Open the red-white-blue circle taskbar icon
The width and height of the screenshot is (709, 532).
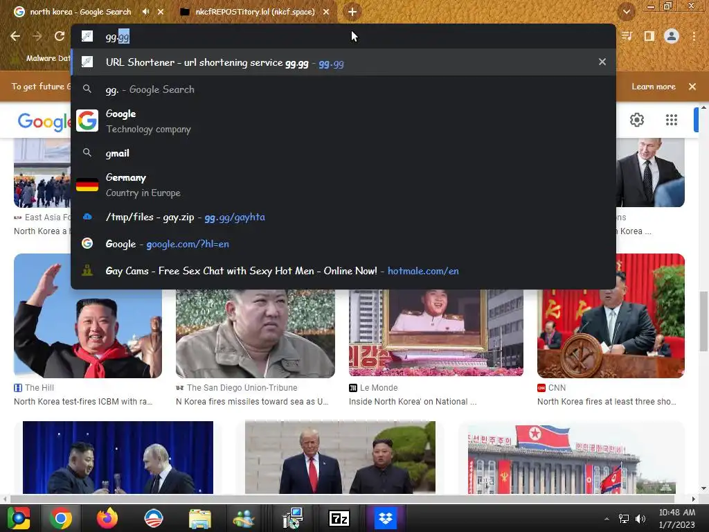154,518
